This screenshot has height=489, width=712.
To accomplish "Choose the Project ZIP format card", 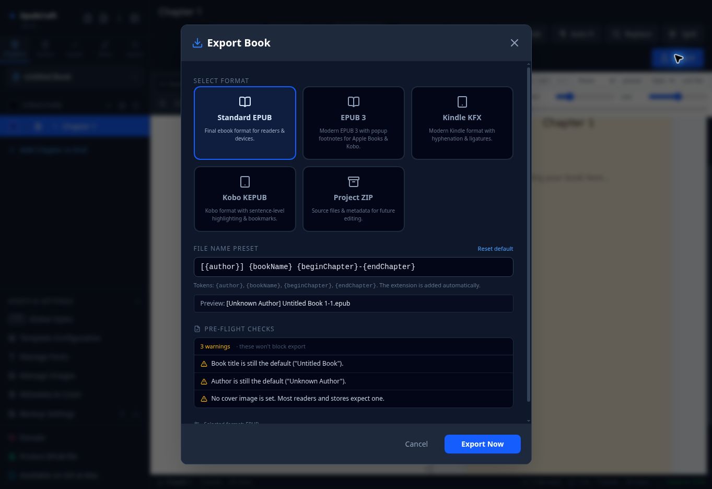I will 354,199.
